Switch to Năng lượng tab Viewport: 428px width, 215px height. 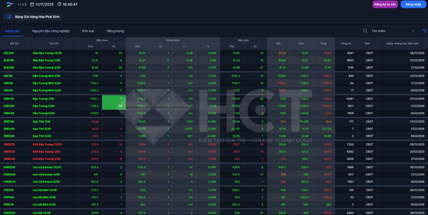[115, 31]
